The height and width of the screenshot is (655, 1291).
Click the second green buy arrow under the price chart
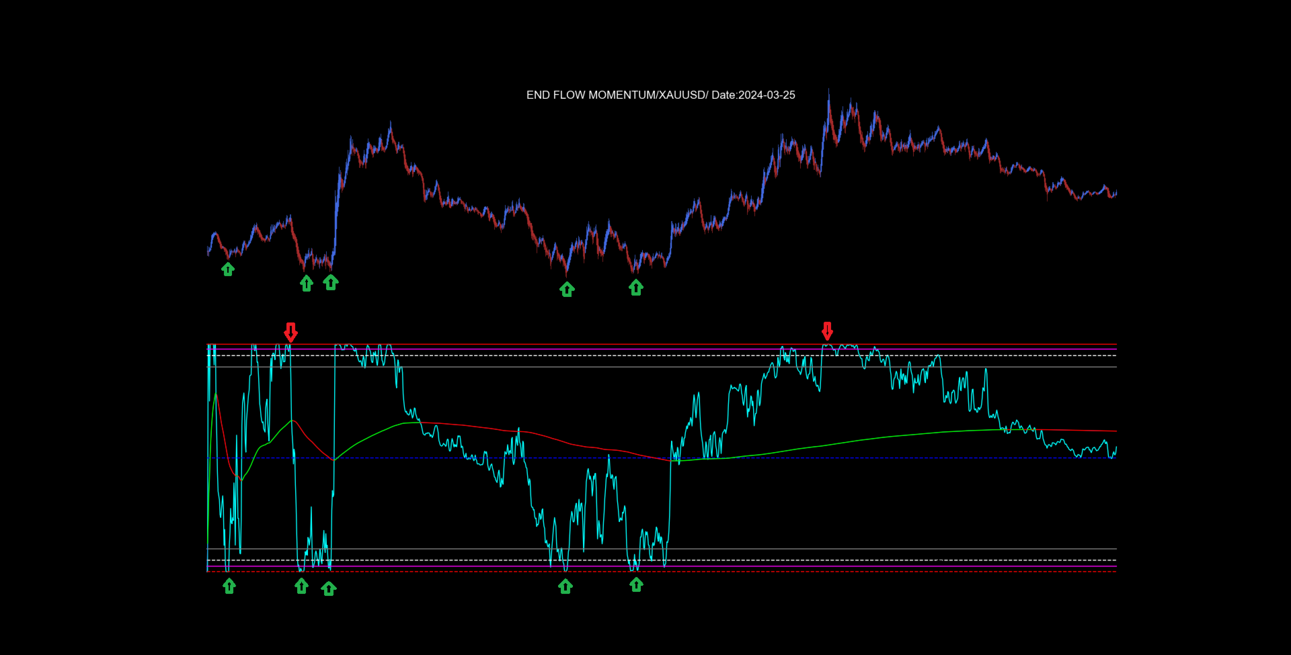[307, 283]
